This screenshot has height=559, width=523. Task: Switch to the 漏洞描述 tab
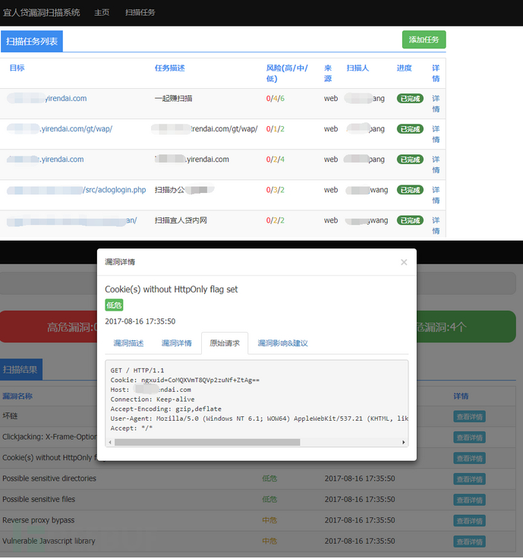pos(128,343)
